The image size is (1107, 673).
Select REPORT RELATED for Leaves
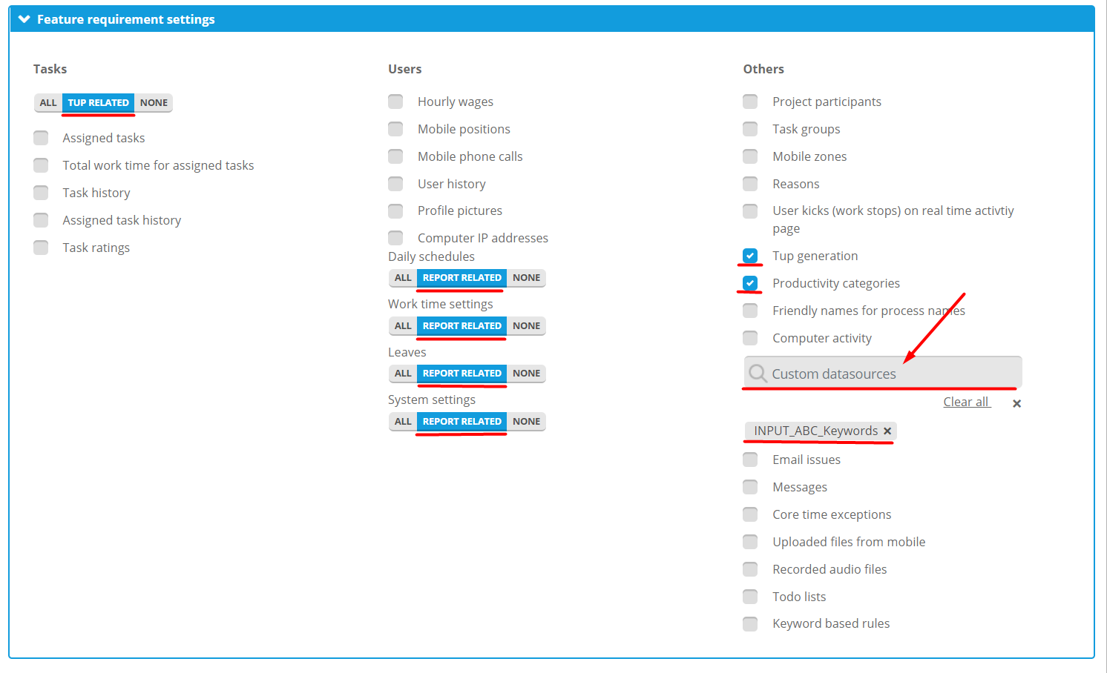[x=461, y=374]
